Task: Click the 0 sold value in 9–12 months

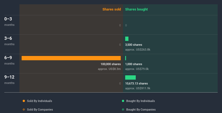Action: click(120, 84)
